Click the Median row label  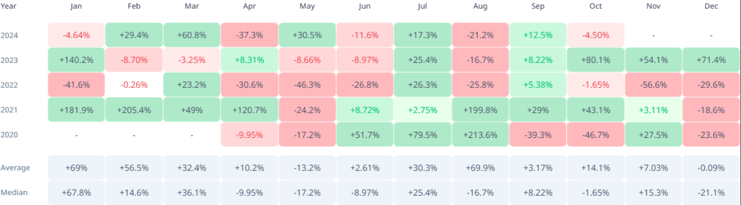pos(14,192)
